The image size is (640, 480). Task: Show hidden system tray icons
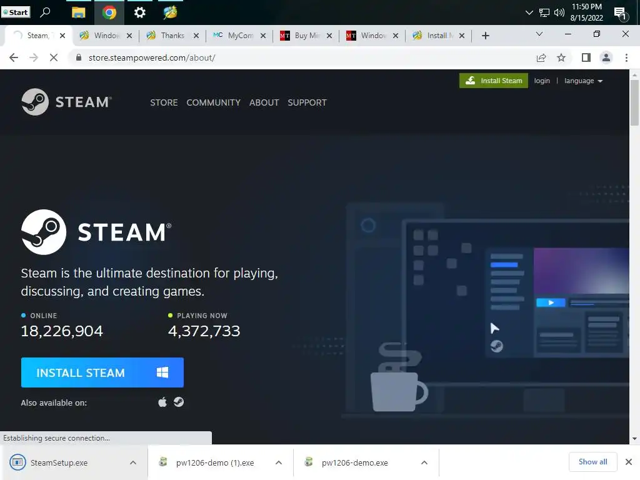coord(529,12)
